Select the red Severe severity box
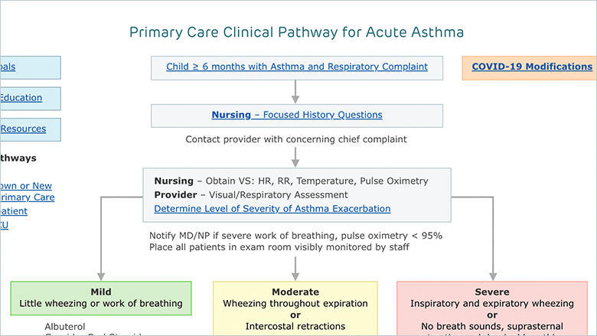Image resolution: width=597 pixels, height=336 pixels. (492, 308)
